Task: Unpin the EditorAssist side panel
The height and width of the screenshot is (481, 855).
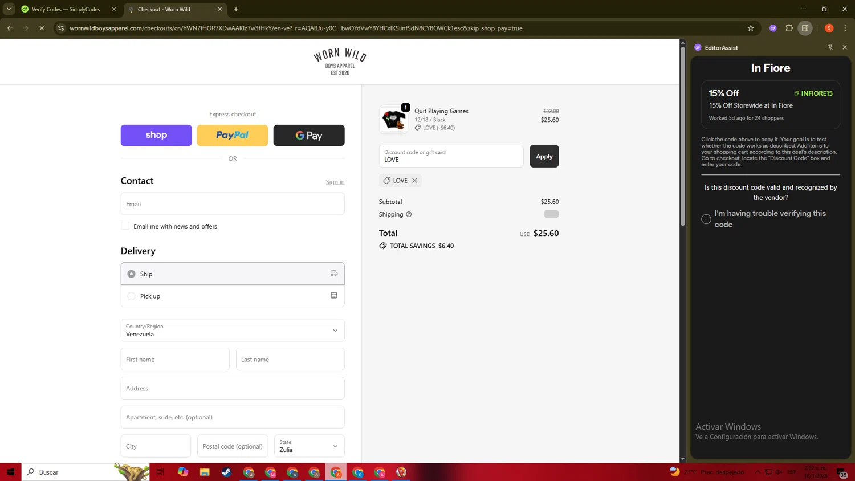Action: click(830, 47)
